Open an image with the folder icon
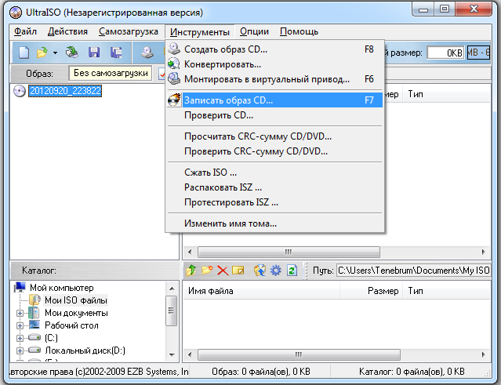501x385 pixels. click(42, 53)
